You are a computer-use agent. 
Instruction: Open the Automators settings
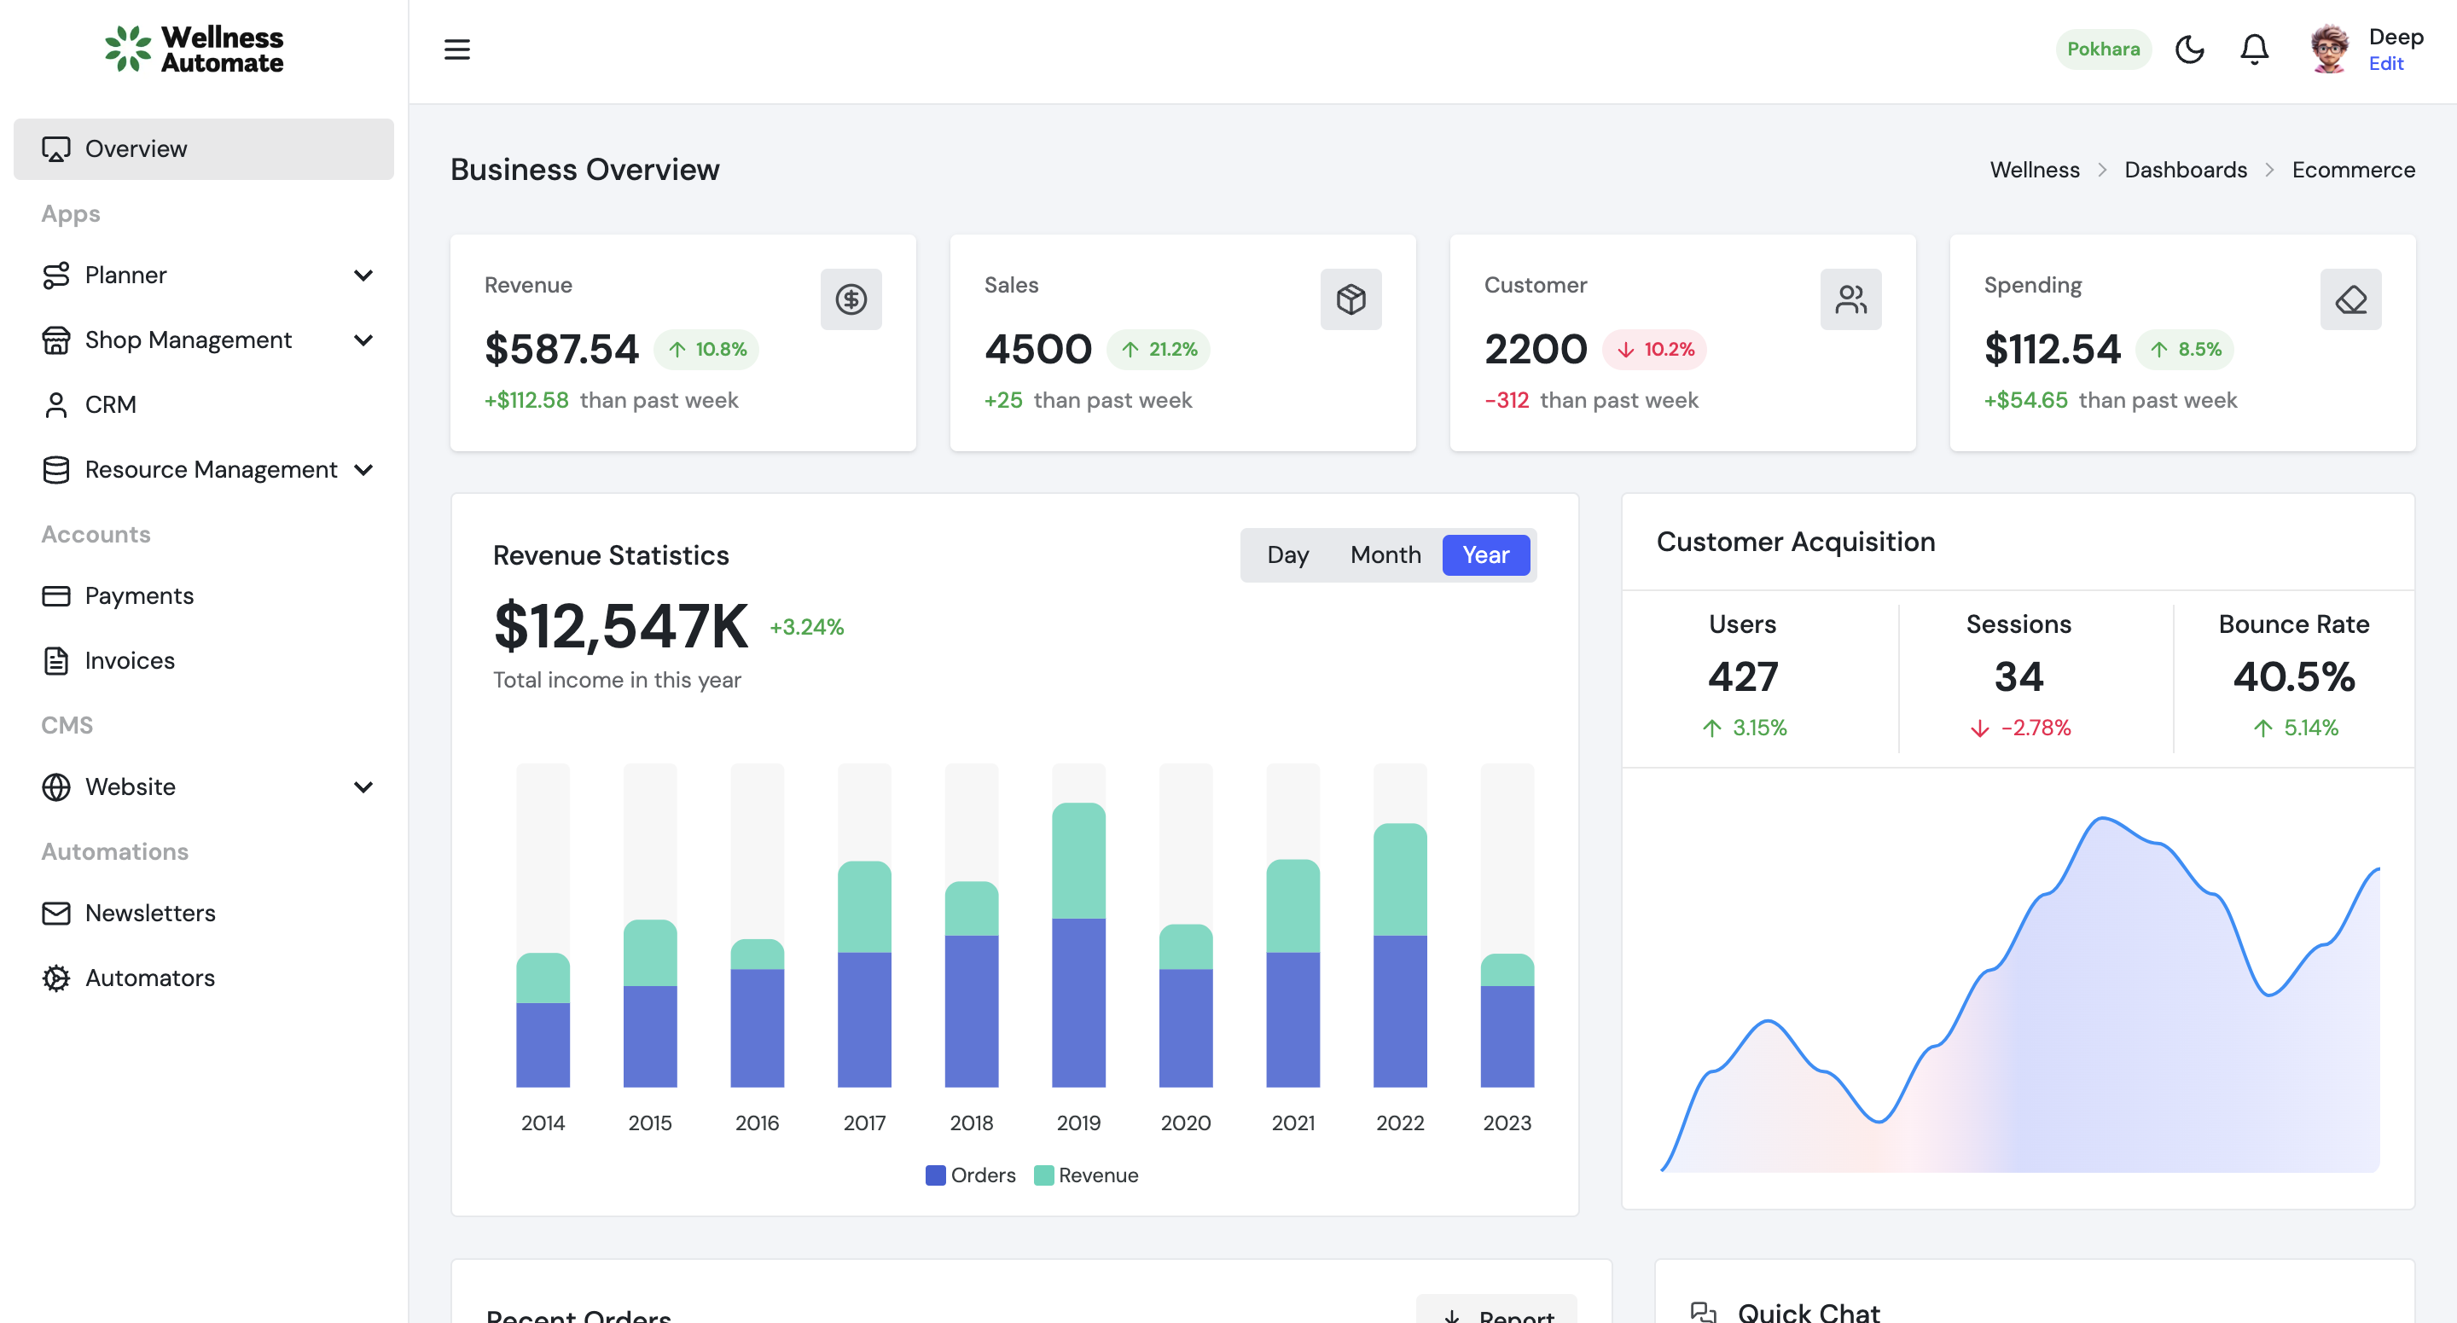click(150, 978)
